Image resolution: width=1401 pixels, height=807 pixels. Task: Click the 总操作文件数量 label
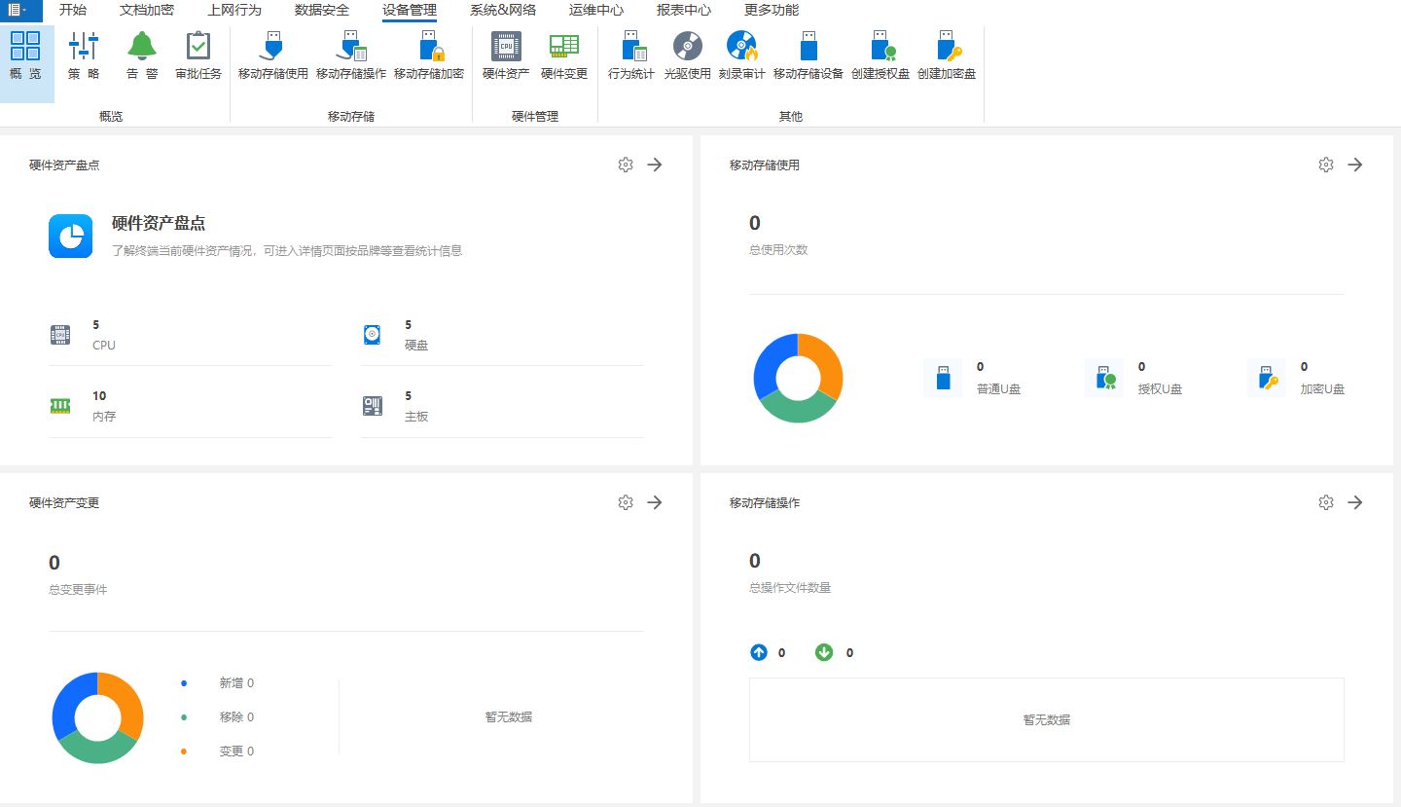790,588
